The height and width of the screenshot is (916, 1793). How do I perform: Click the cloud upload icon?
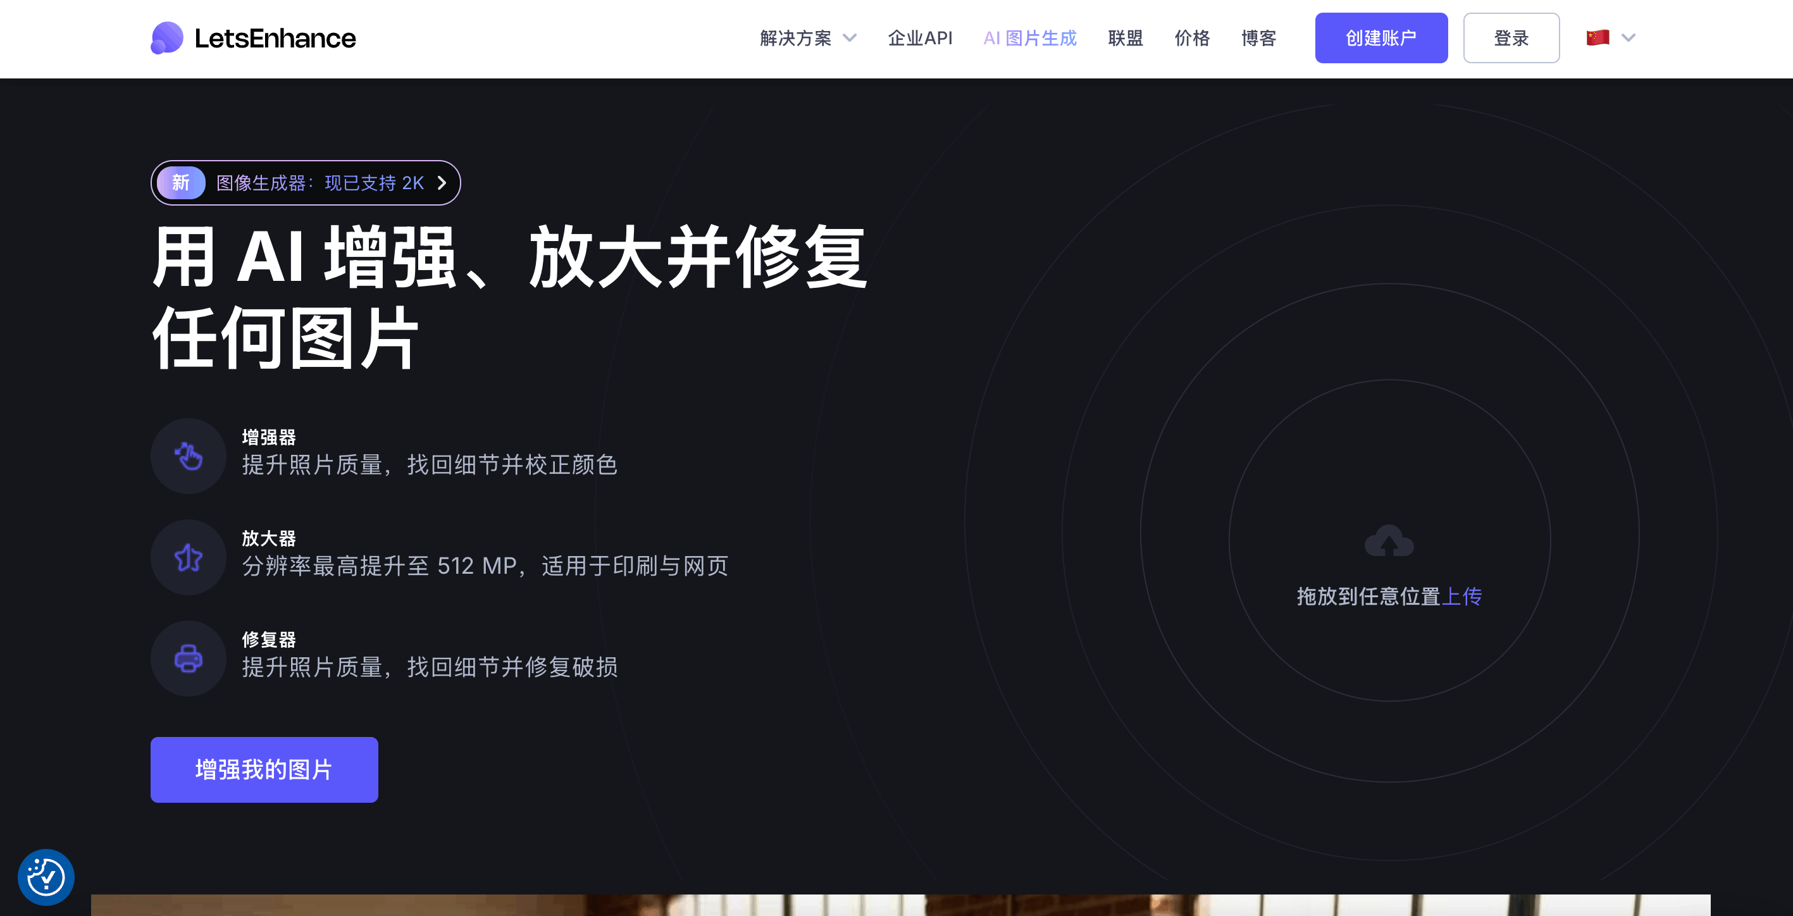click(x=1389, y=540)
